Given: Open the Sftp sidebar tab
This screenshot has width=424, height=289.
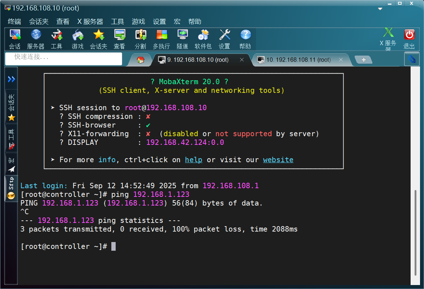Looking at the screenshot, I should click(11, 188).
